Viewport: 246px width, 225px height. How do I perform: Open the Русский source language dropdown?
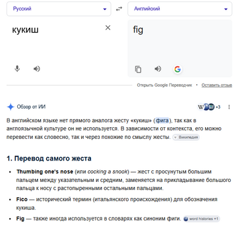coord(59,9)
